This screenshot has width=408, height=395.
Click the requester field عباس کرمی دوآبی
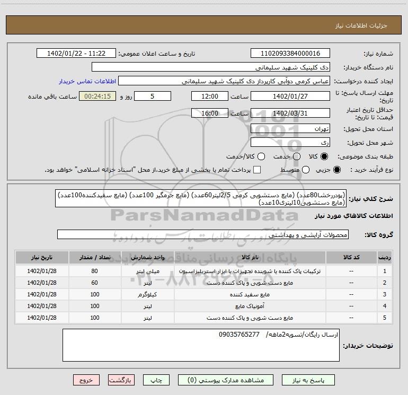(224, 81)
